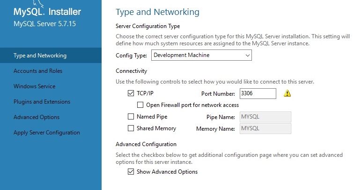This screenshot has width=354, height=190.
Task: Click the Memory Name field
Action: coord(265,128)
